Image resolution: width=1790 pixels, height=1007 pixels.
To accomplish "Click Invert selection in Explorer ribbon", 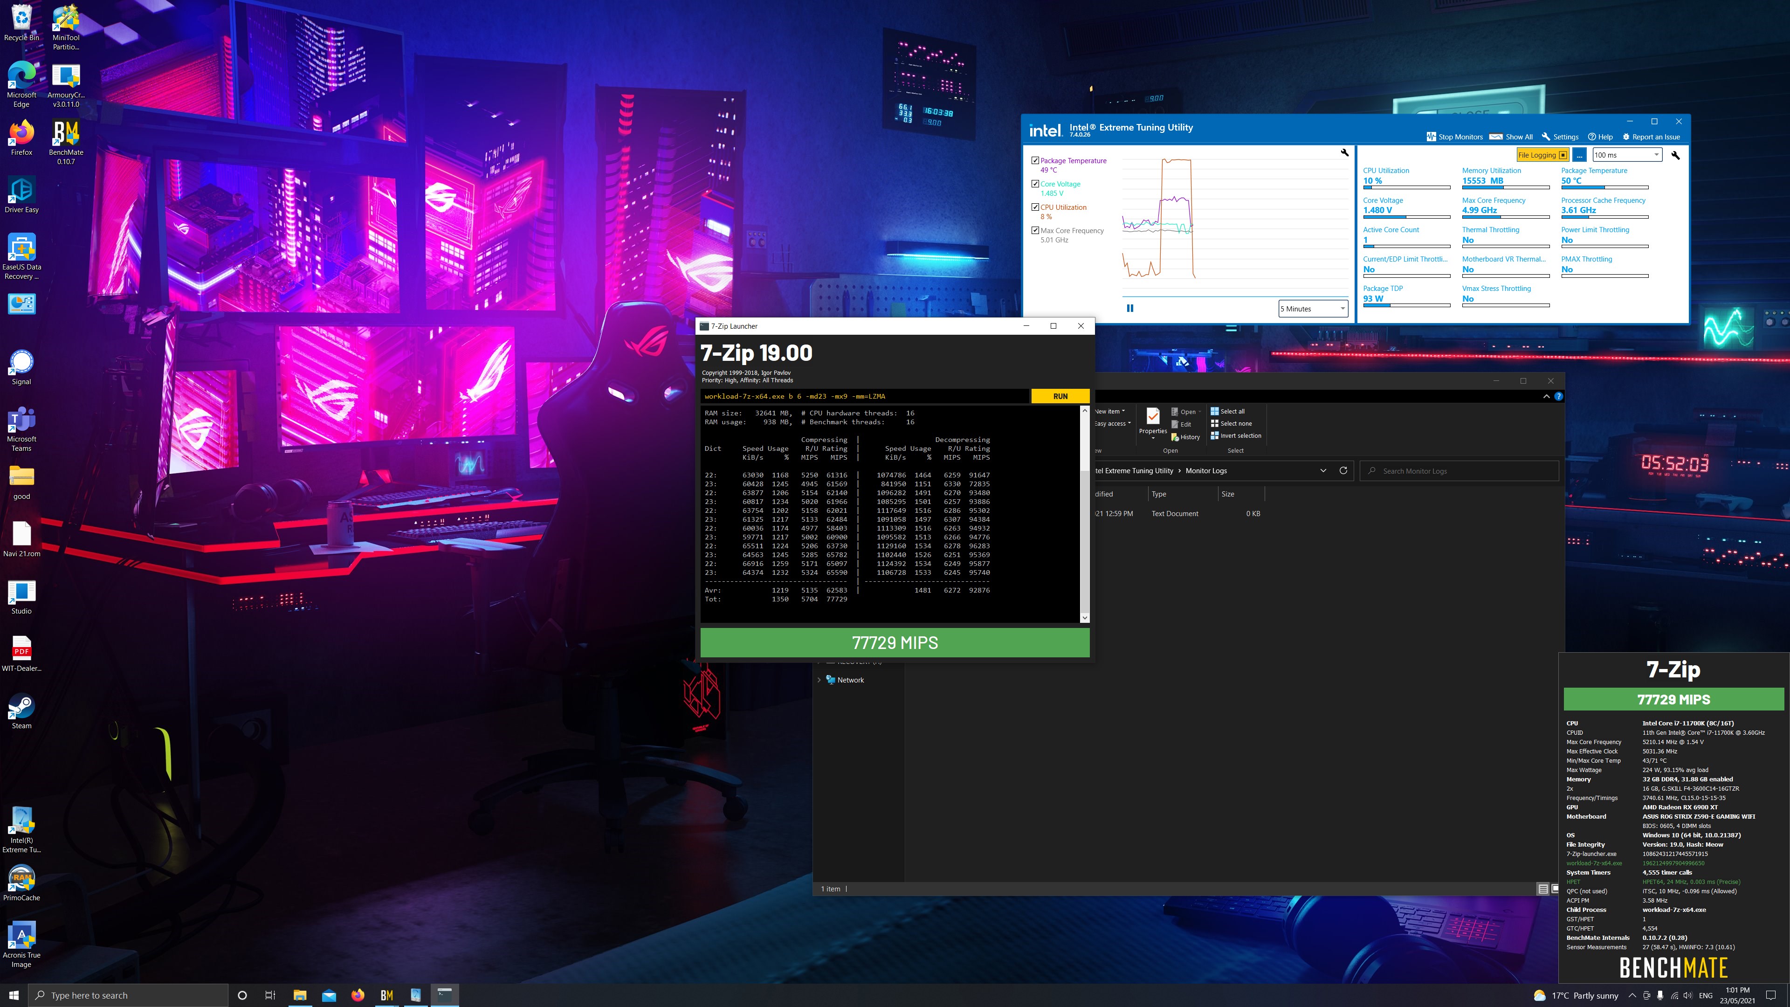I will (x=1236, y=436).
